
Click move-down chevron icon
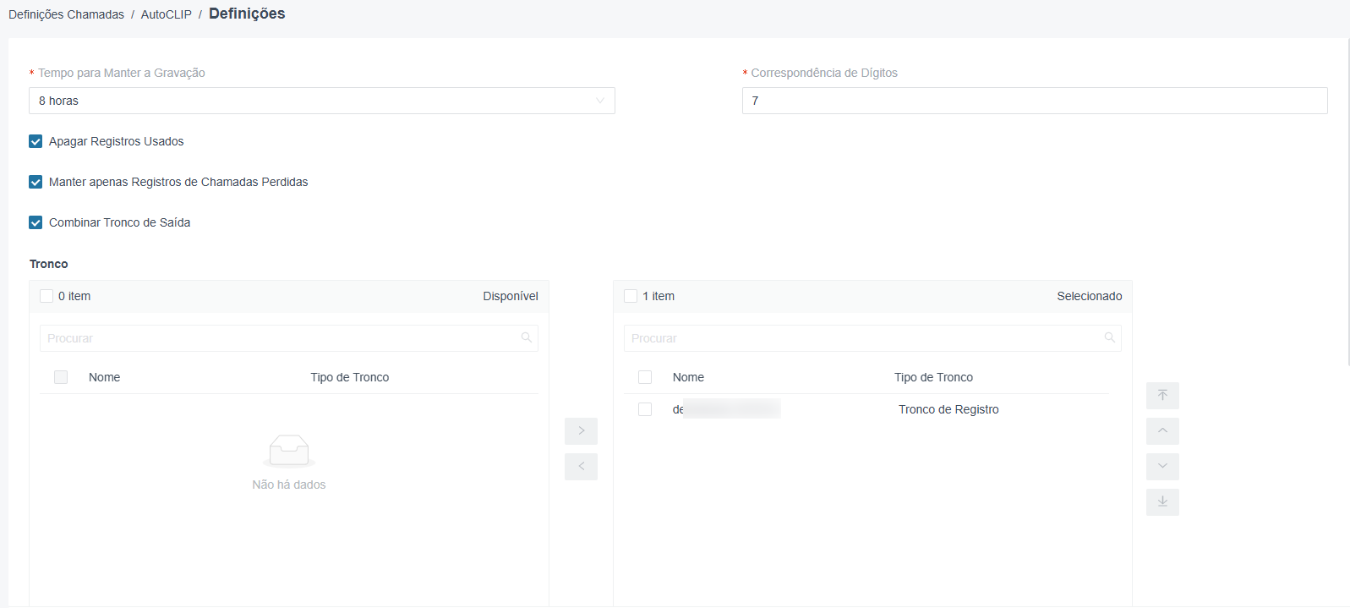(x=1162, y=467)
